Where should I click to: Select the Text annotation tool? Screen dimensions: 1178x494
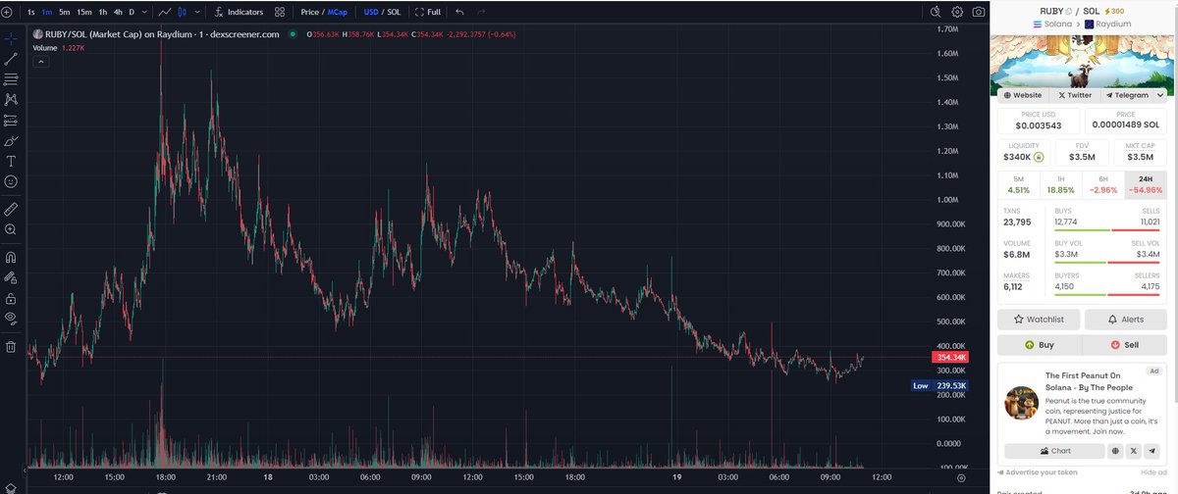click(11, 161)
